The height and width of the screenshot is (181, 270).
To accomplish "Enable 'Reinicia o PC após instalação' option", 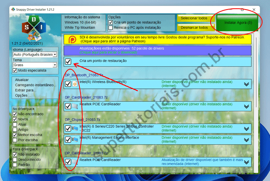I will (x=110, y=28).
